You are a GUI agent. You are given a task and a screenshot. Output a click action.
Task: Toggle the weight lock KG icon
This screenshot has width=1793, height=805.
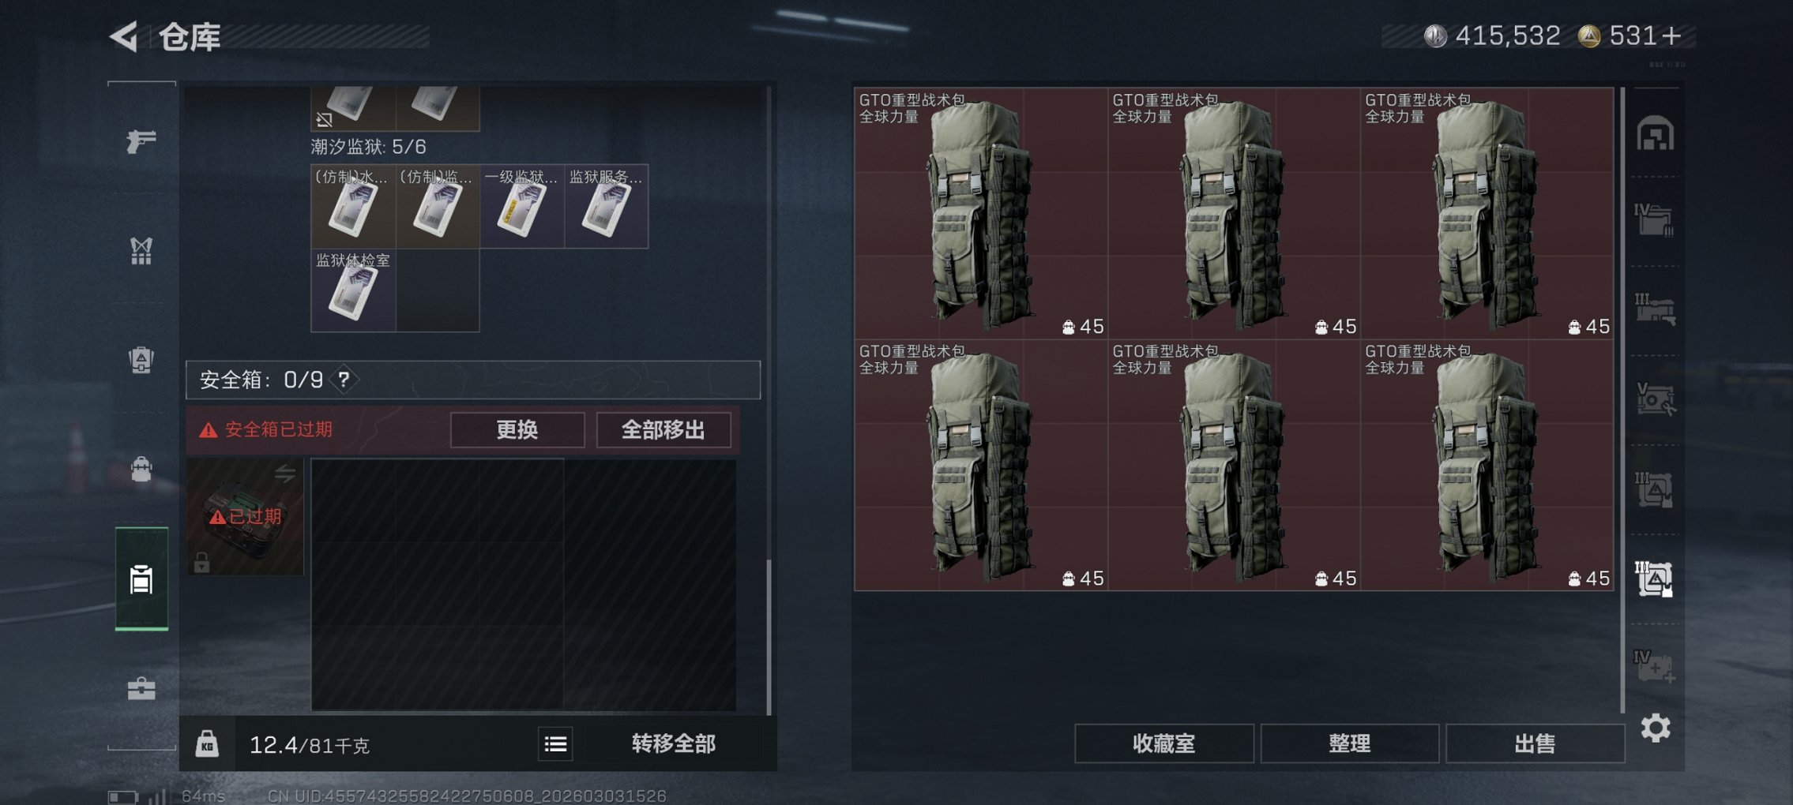point(207,743)
